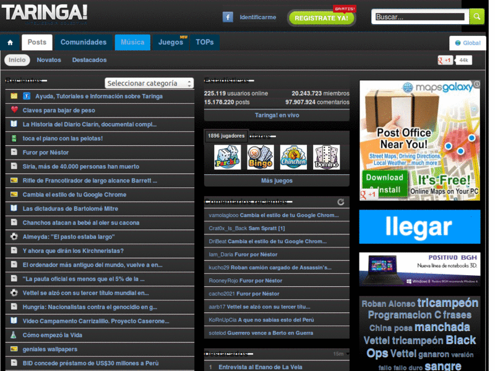
Task: Click the Download Install button in the ad
Action: coord(385,184)
